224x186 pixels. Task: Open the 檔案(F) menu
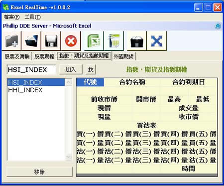[11, 17]
